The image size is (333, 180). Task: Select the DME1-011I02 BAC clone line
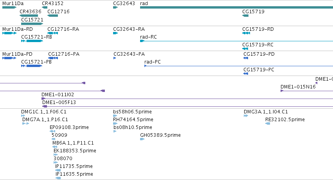pos(187,99)
